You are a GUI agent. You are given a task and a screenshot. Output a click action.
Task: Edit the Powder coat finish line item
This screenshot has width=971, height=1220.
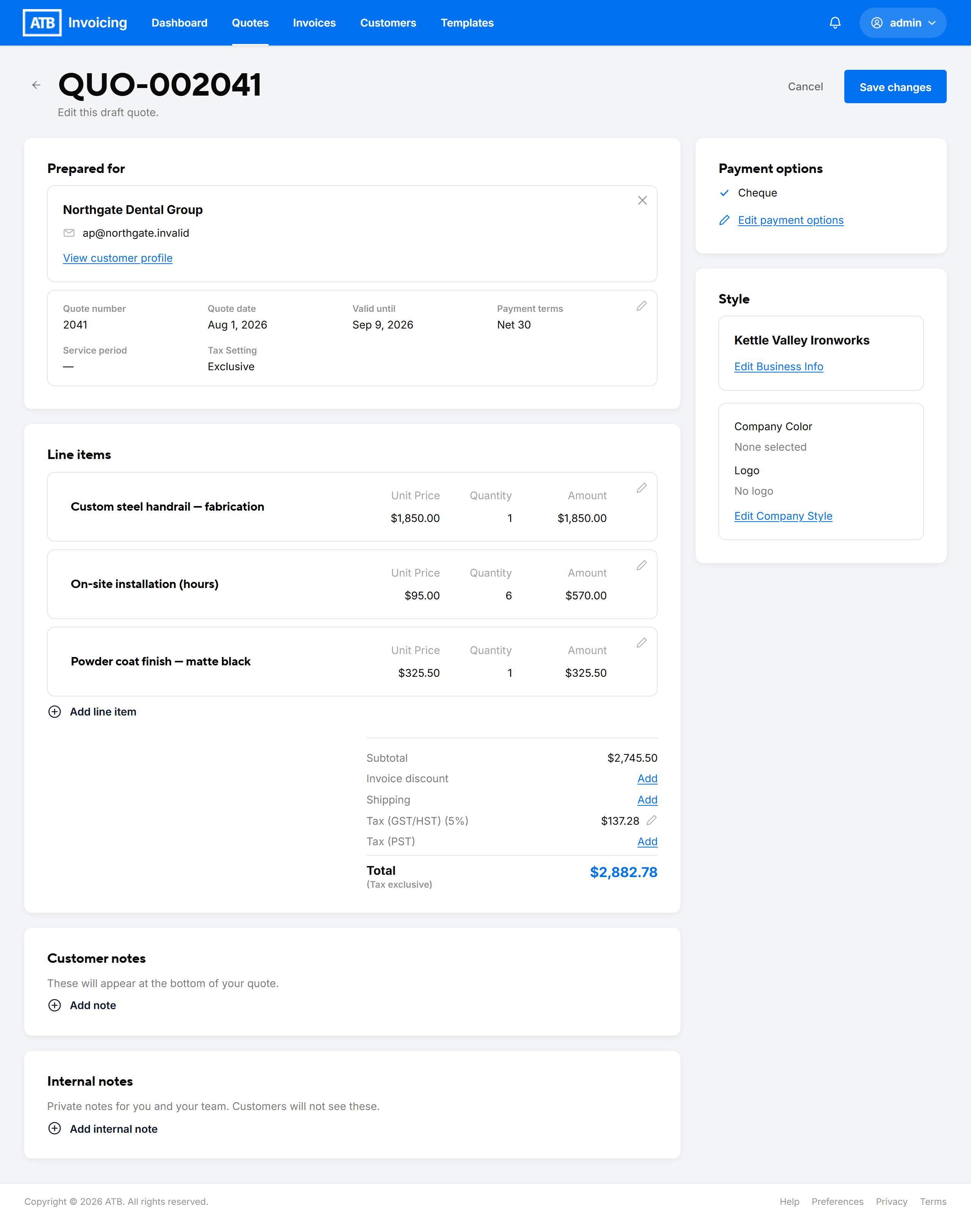coord(642,643)
